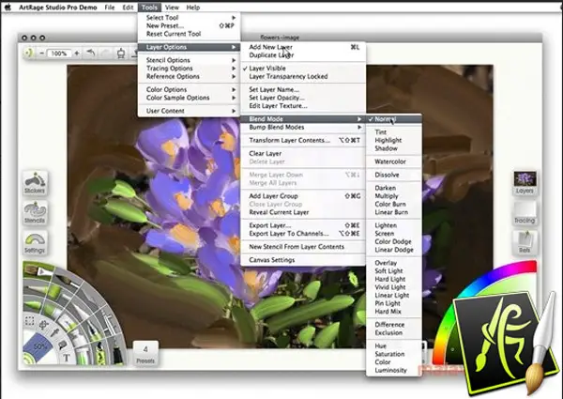Select Multiply blend mode

click(x=387, y=196)
